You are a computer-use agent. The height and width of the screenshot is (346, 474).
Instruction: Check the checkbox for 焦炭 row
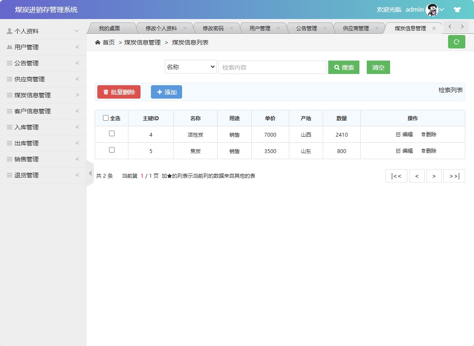pos(111,151)
